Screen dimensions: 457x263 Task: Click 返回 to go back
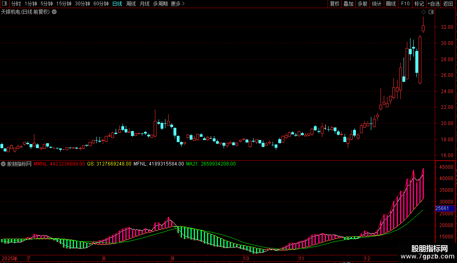448,4
